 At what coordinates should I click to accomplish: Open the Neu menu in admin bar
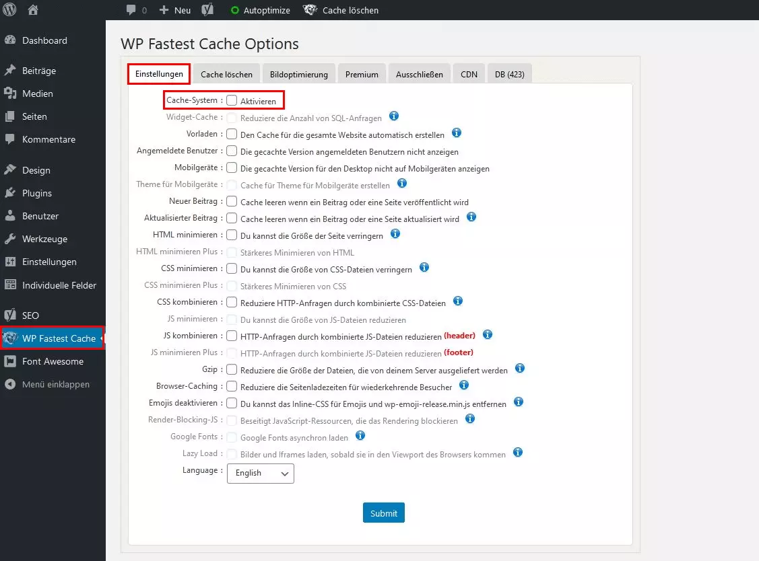point(183,10)
